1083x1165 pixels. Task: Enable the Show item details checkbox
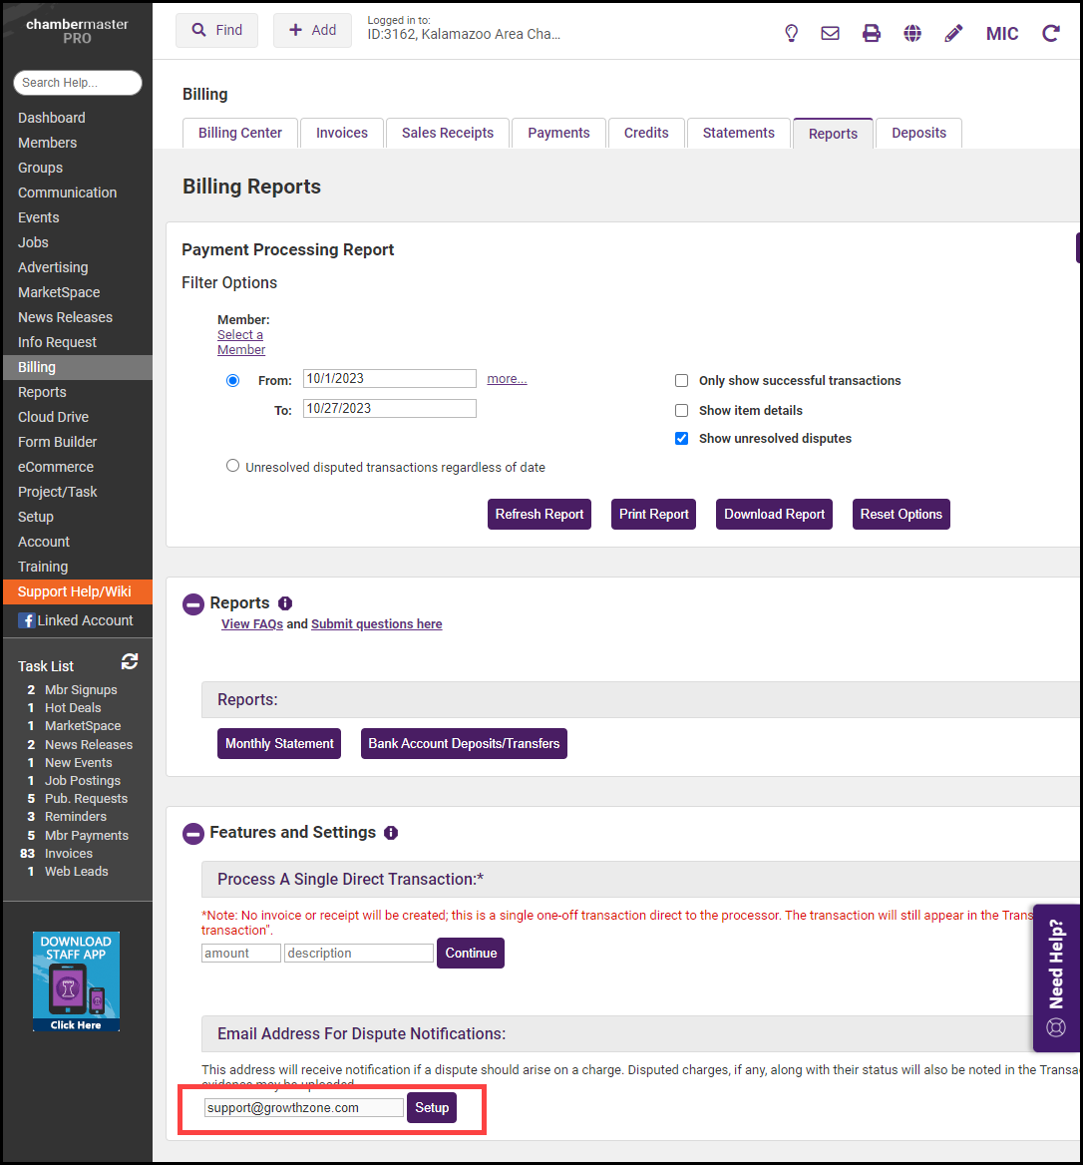click(x=681, y=410)
